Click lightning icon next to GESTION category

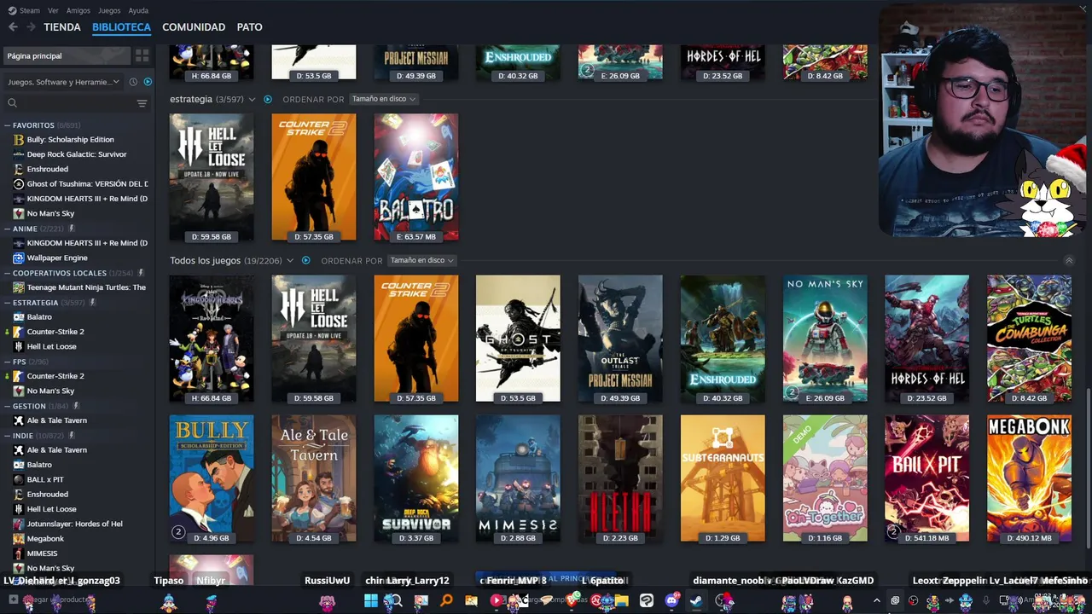coord(76,406)
